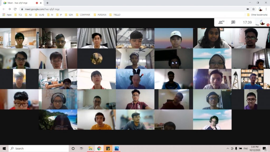Open the Photos app on the taskbar

pos(117,149)
